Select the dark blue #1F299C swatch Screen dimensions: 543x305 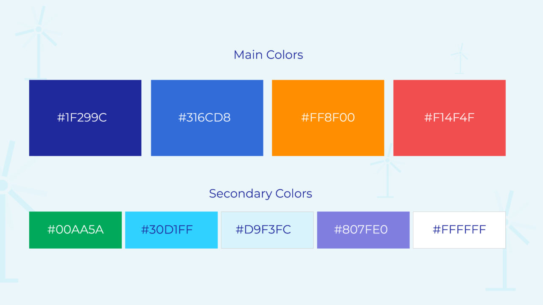[85, 118]
